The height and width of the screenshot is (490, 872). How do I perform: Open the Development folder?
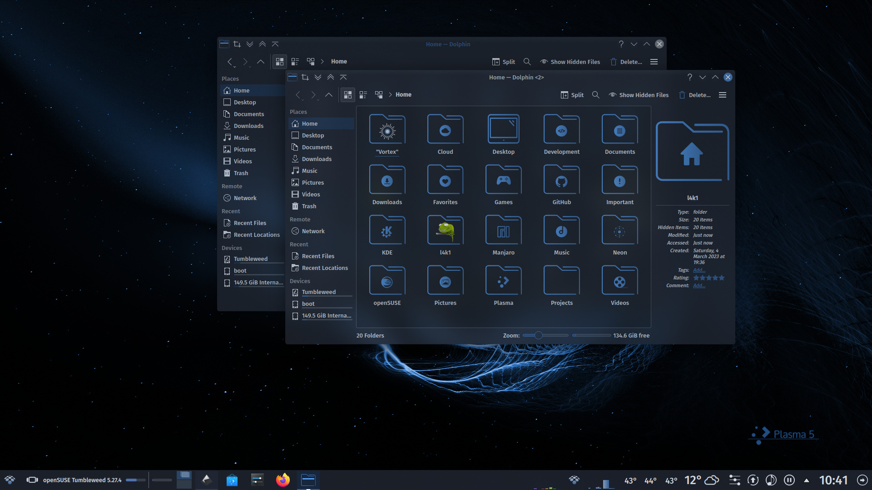(x=561, y=135)
